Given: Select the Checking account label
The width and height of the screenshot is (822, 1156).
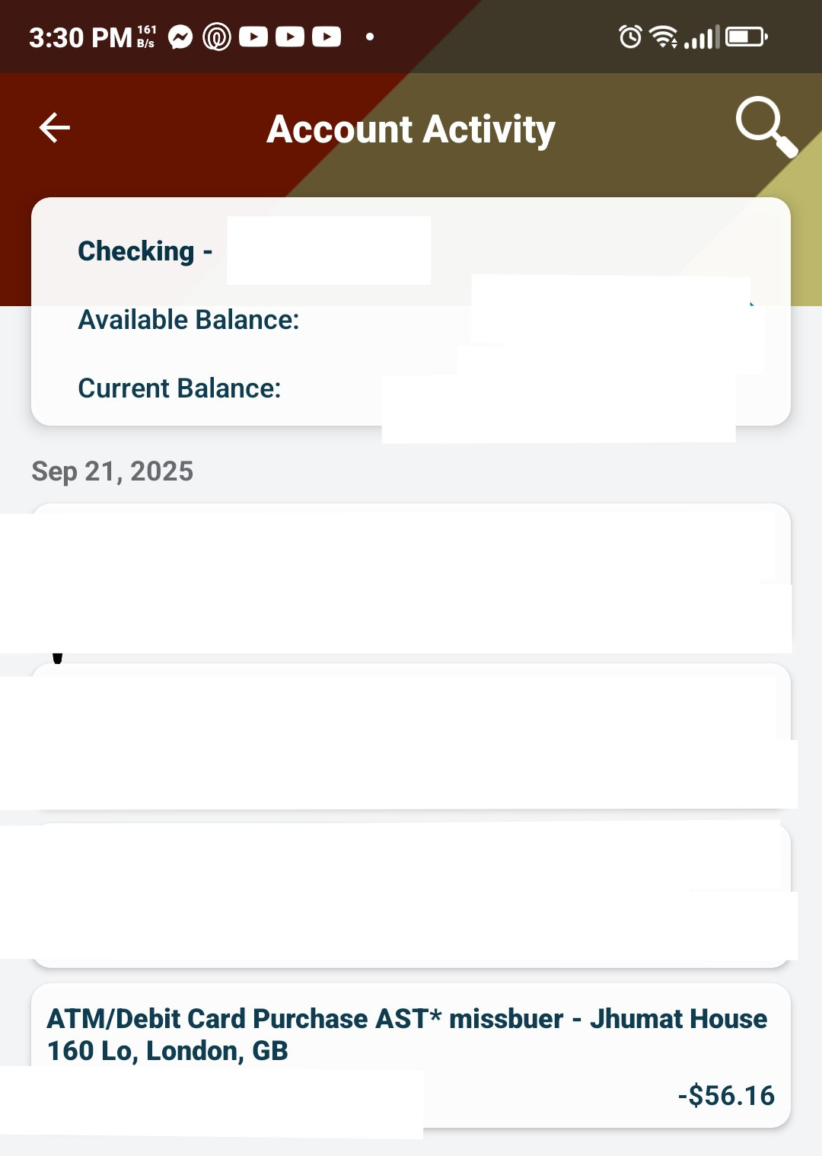Looking at the screenshot, I should click(x=136, y=251).
